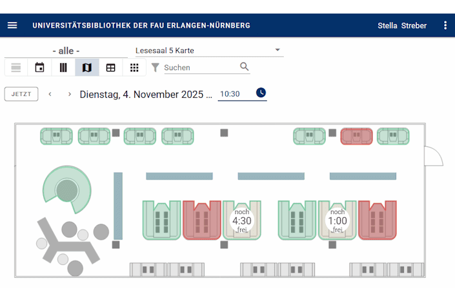Open the '- alle -' category selector
Image resolution: width=455 pixels, height=303 pixels.
point(66,50)
